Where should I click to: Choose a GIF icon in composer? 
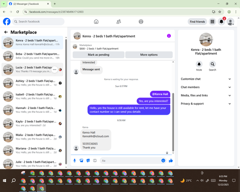(95, 160)
